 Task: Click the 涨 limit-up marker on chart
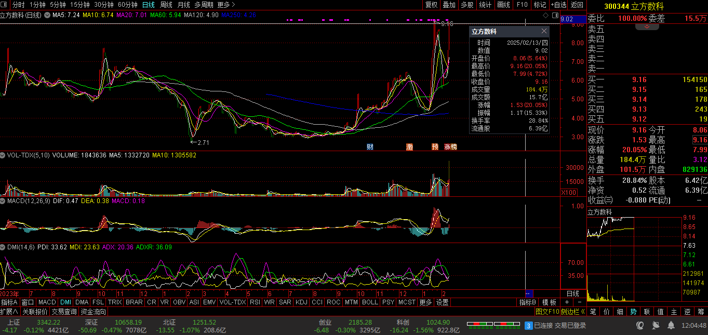(x=447, y=147)
